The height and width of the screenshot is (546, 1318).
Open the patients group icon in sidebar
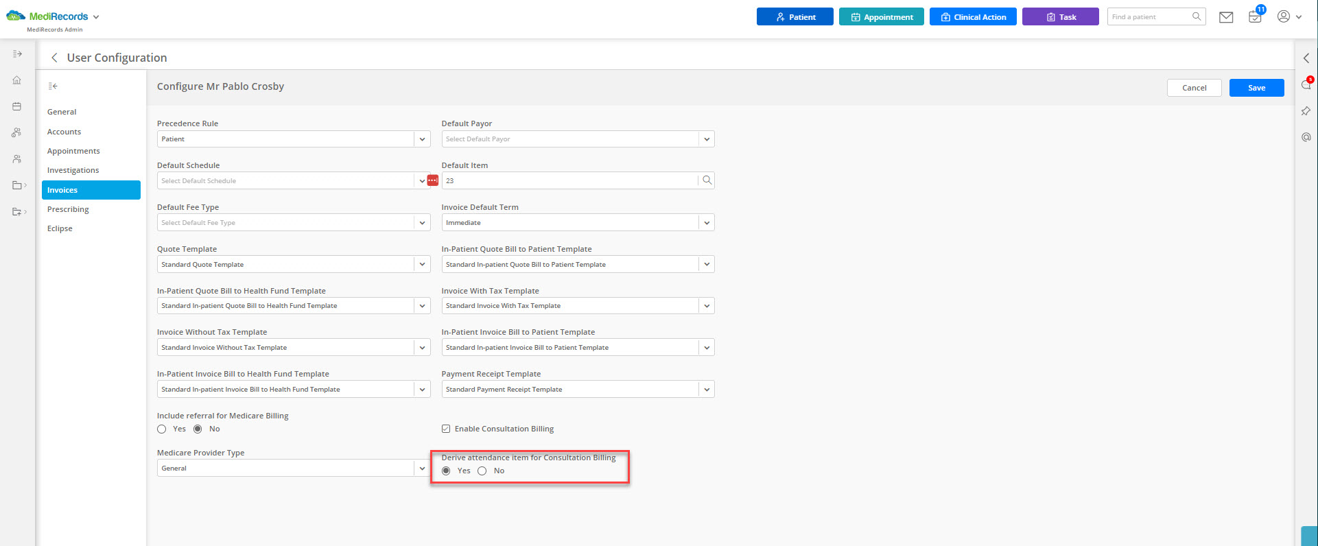(x=17, y=132)
